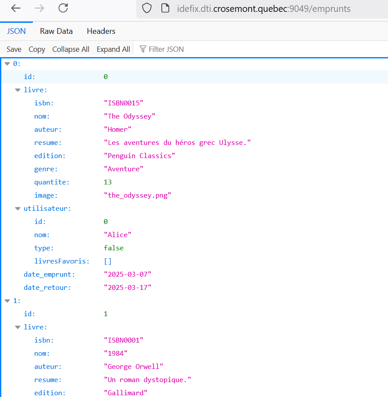Screen dimensions: 388x397
Task: Collapse the livre node under item 0
Action: 18,90
